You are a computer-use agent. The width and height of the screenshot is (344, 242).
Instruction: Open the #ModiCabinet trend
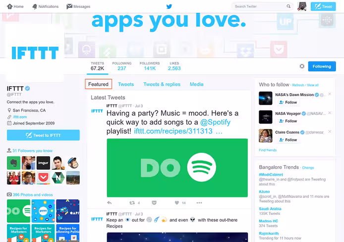click(x=271, y=175)
